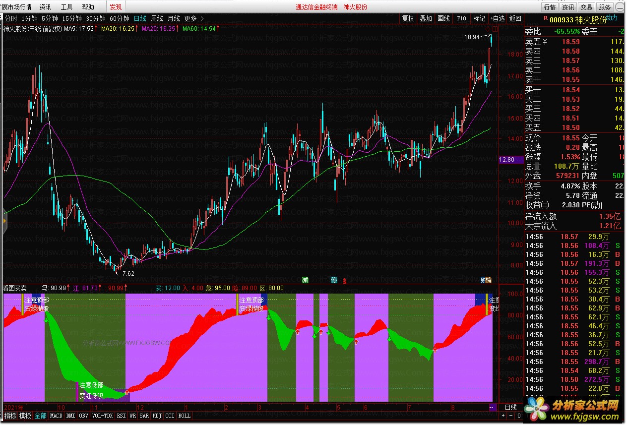Switch indicator to MACD
The width and height of the screenshot is (627, 425).
[56, 416]
